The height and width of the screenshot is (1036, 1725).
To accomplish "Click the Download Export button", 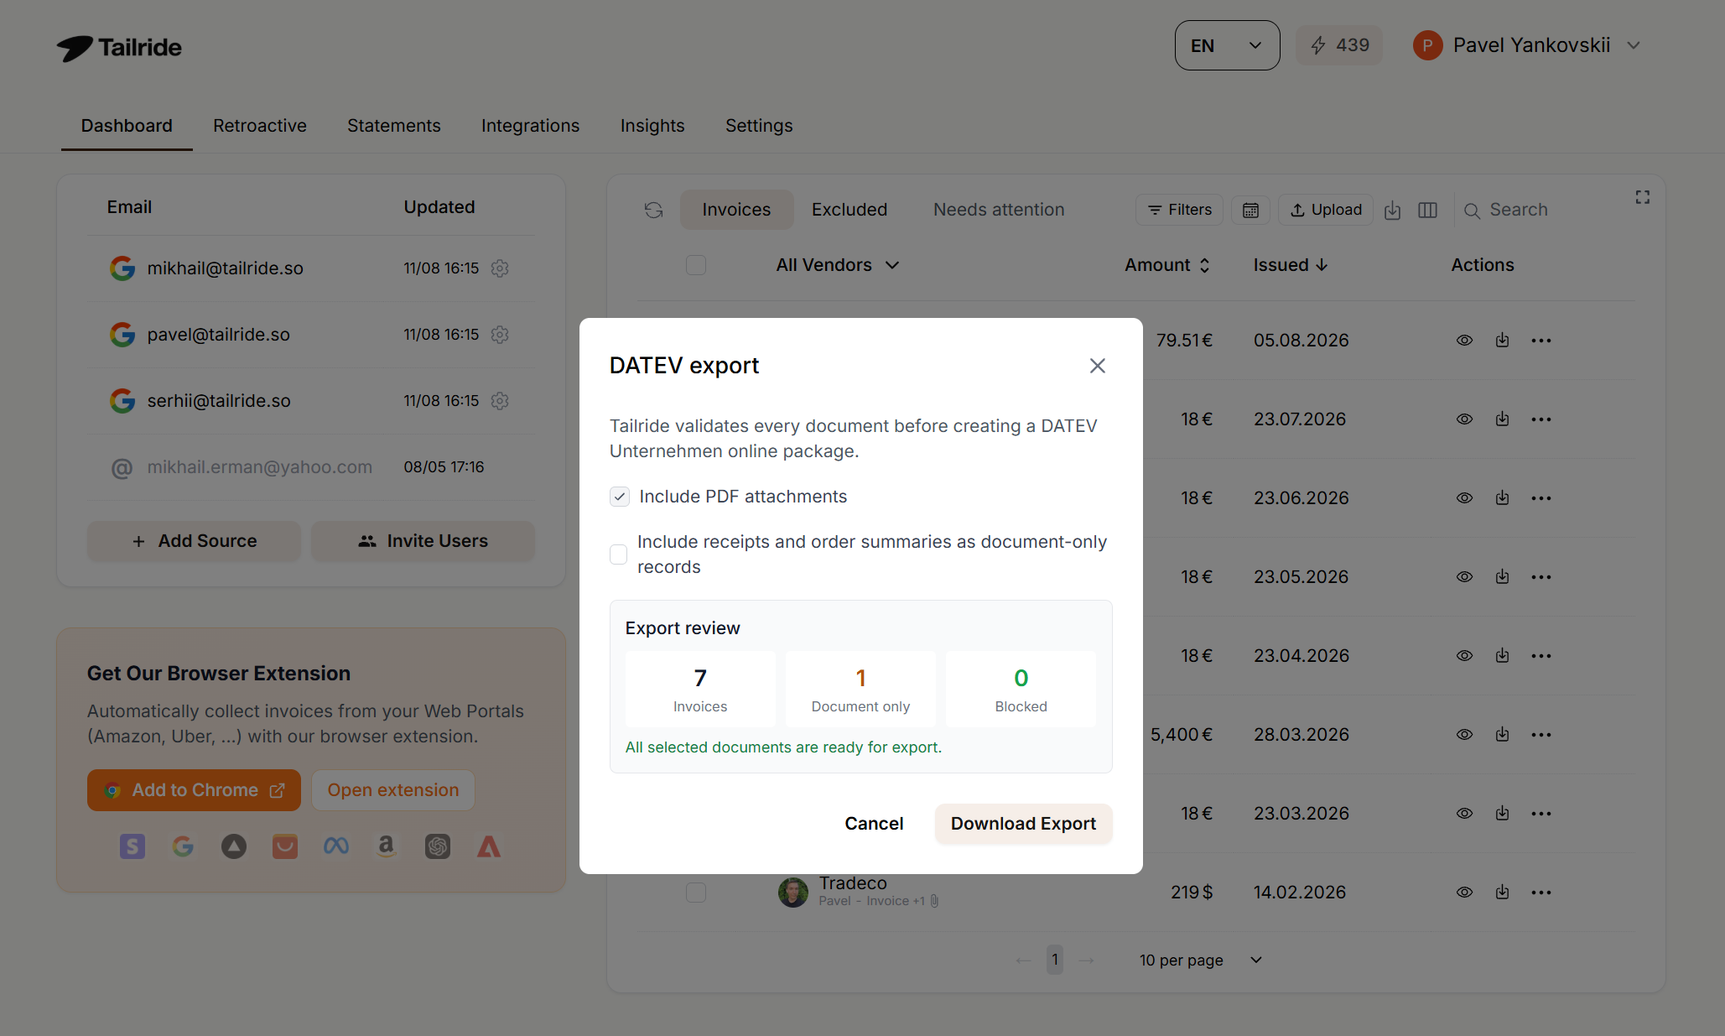I will click(x=1023, y=824).
